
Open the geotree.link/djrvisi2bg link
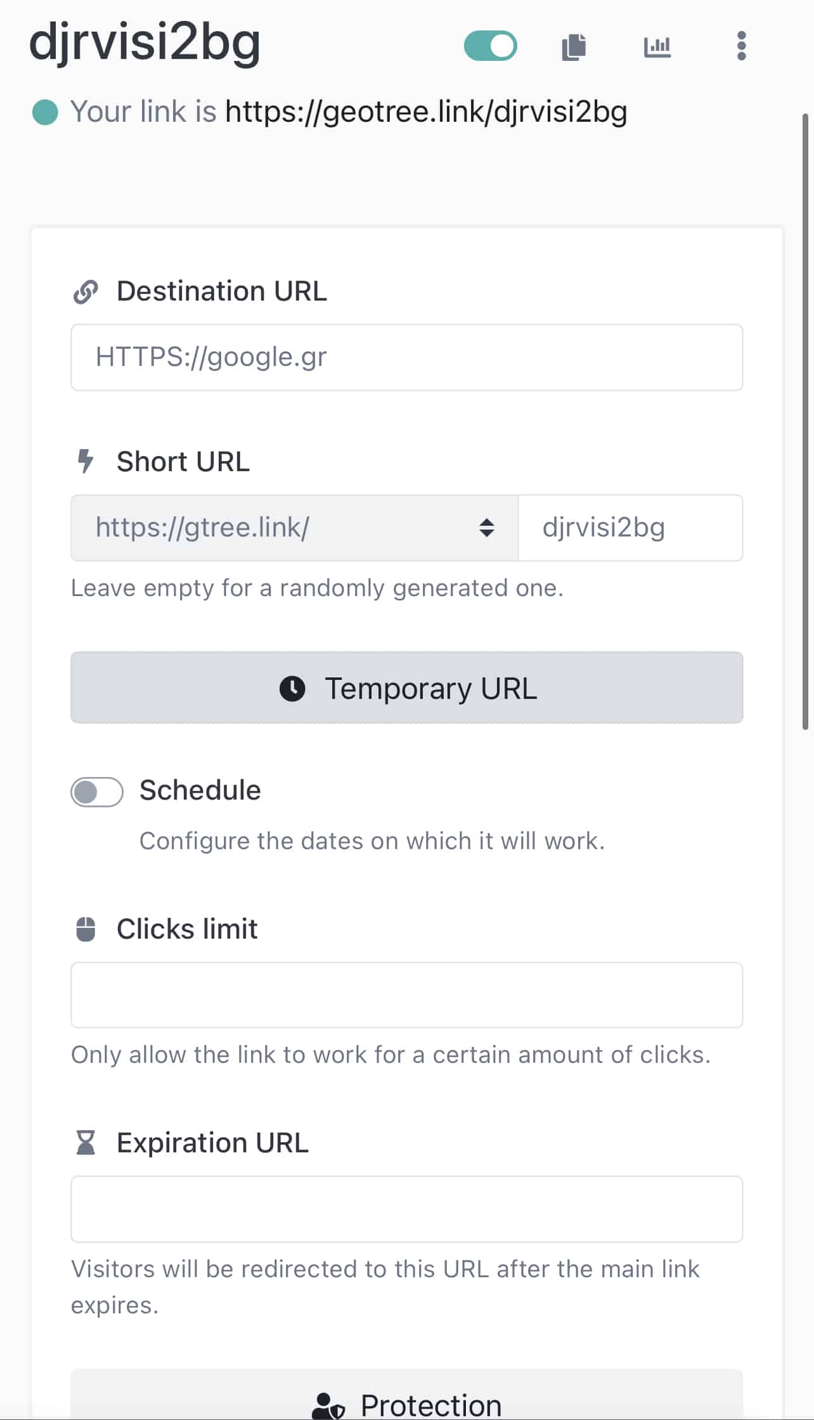point(426,112)
